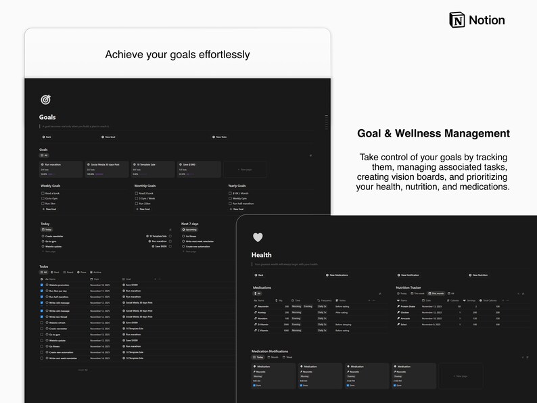Open the 'Daily 2x' frequency tag for Neurontin

coord(322,306)
